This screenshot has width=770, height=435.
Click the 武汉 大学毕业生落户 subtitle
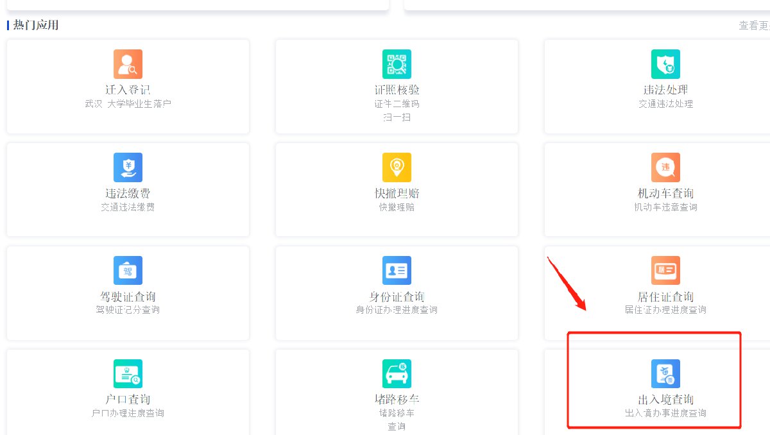(128, 104)
